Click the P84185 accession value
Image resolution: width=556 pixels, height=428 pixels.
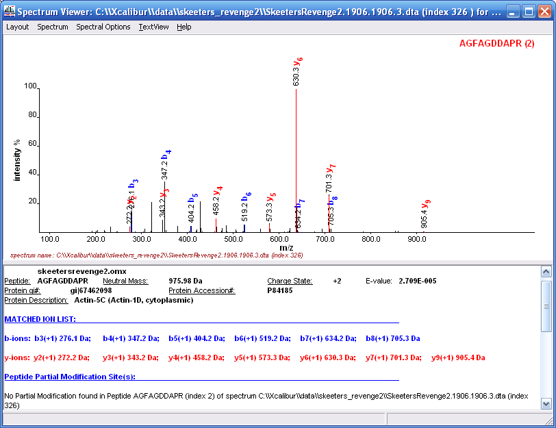(280, 290)
